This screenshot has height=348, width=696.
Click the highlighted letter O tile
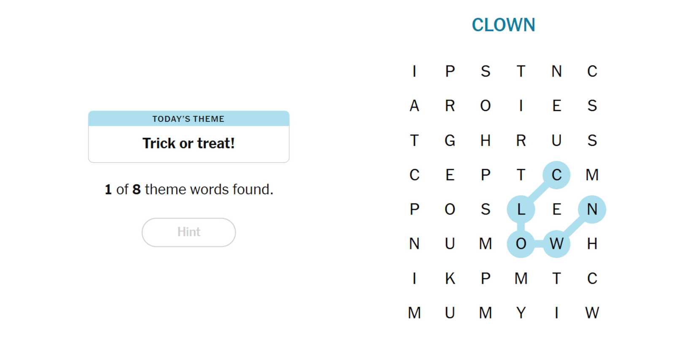click(x=521, y=243)
